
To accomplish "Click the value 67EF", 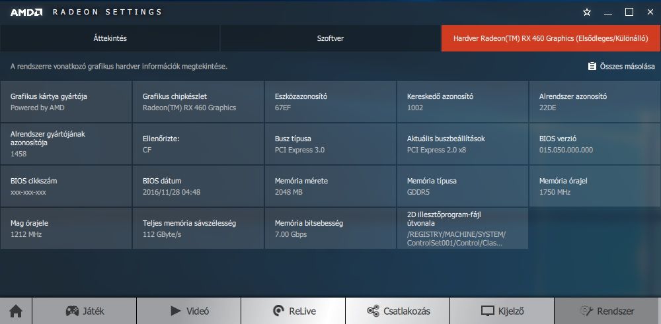I will tap(283, 108).
